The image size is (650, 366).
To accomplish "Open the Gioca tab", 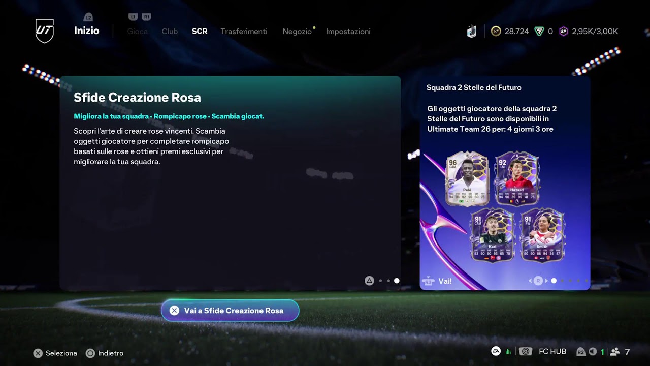I will (x=137, y=31).
